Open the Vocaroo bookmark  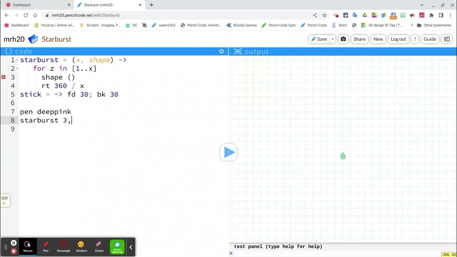coord(54,25)
